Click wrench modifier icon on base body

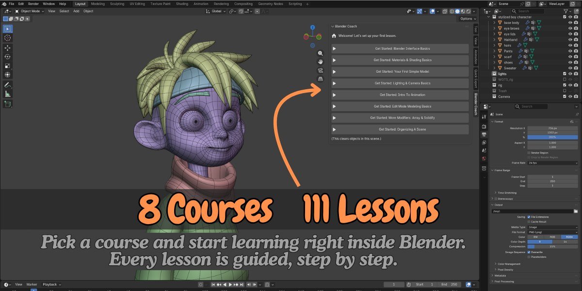pyautogui.click(x=528, y=22)
